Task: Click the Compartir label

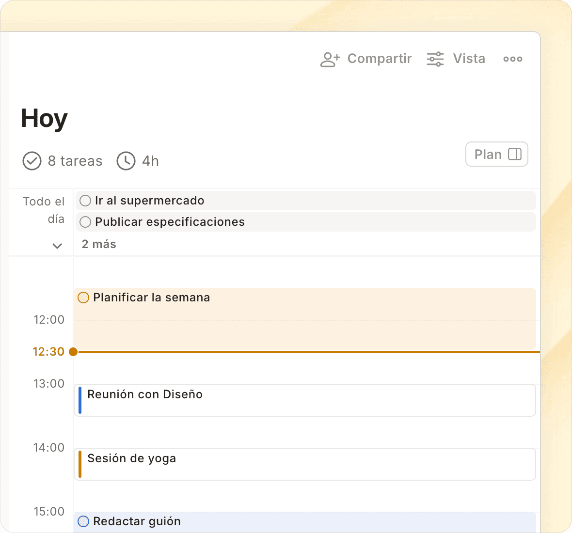Action: point(380,59)
